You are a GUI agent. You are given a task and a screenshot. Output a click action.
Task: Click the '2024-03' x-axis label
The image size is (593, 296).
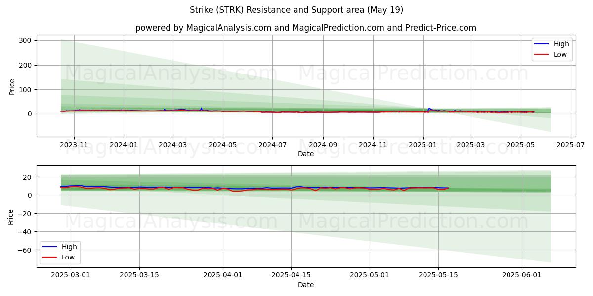(x=173, y=146)
